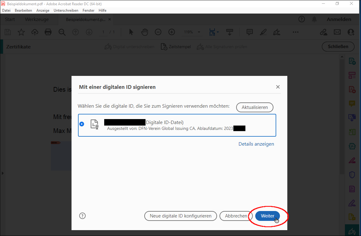Switch to the Werkzeuge tab
The height and width of the screenshot is (236, 361).
click(x=37, y=19)
